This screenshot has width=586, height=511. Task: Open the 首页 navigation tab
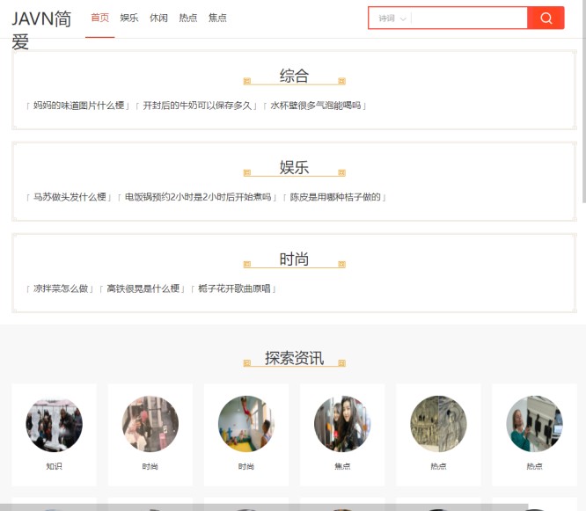coord(100,18)
